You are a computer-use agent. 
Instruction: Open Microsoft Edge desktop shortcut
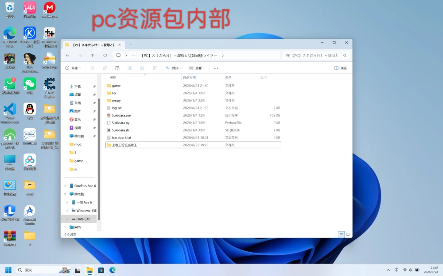(10, 37)
